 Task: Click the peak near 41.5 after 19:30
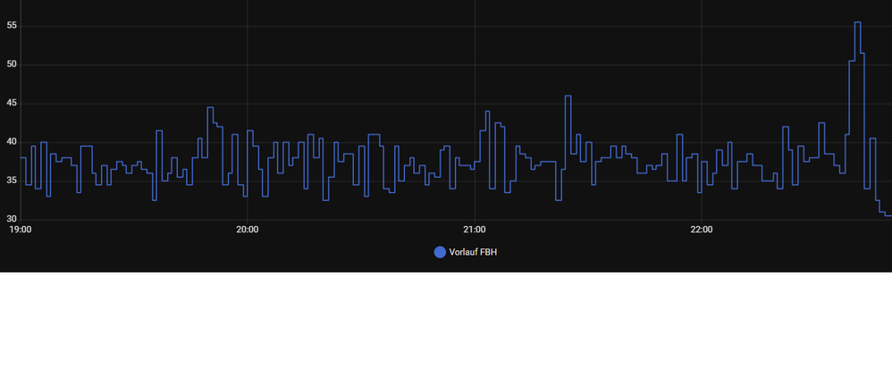click(x=159, y=131)
